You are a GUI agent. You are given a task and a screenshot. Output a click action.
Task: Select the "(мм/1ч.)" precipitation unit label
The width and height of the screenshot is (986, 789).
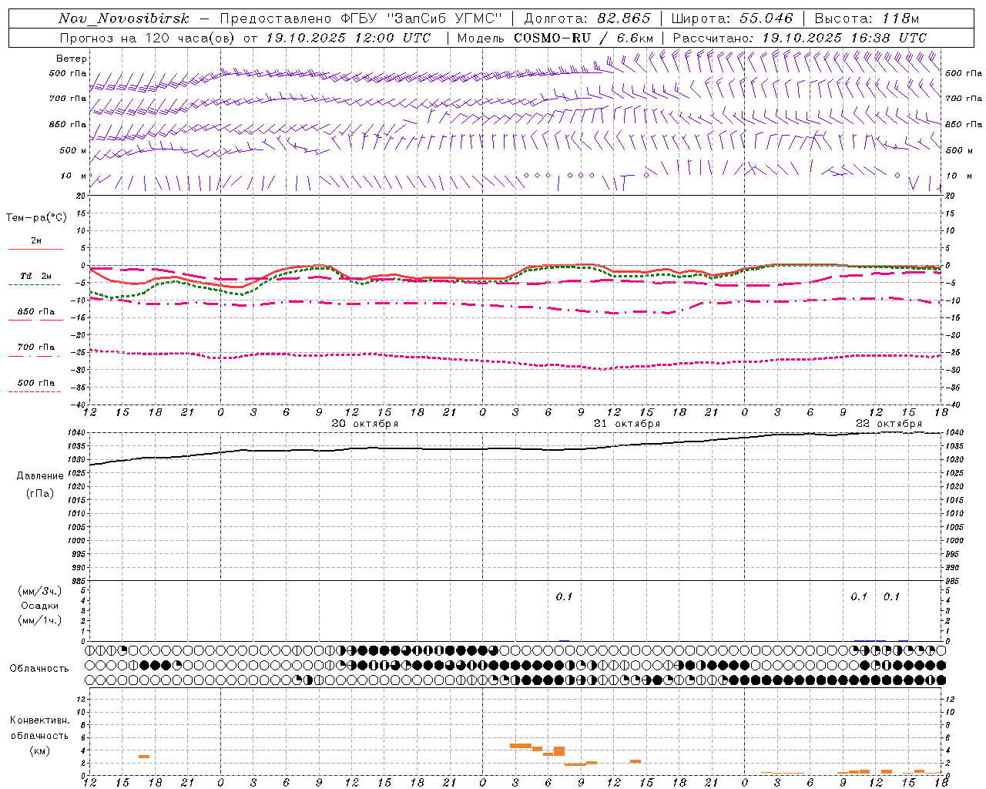[x=40, y=620]
